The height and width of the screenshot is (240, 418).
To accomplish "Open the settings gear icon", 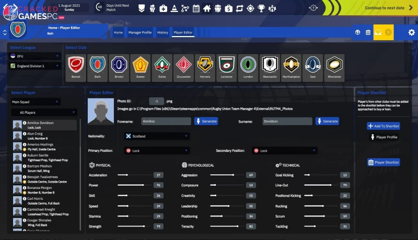I will [411, 32].
